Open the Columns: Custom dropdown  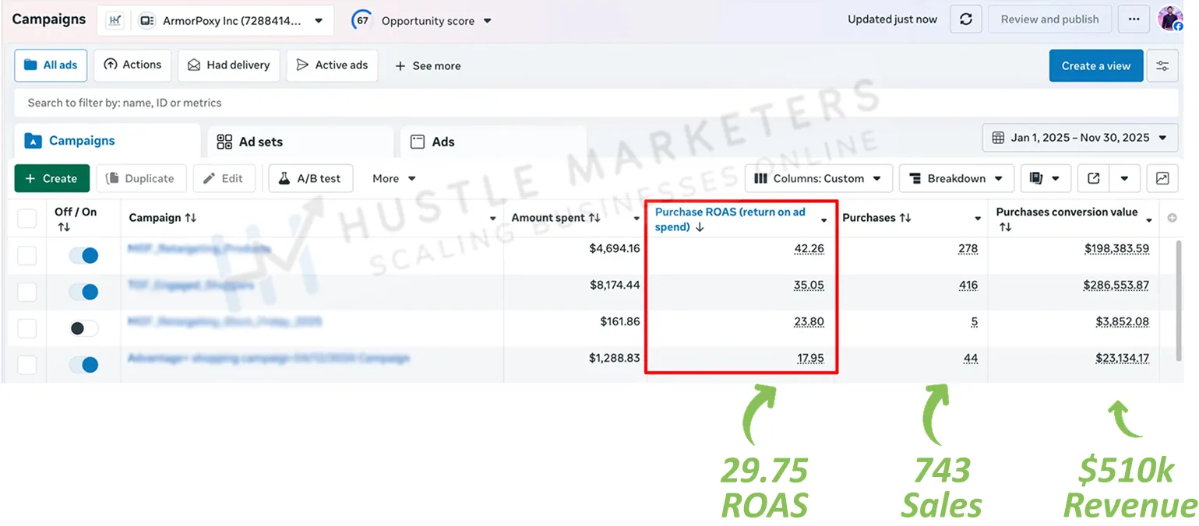pos(818,178)
